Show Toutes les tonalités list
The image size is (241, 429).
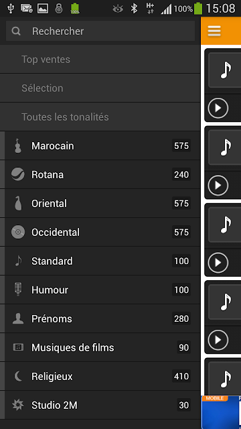100,117
